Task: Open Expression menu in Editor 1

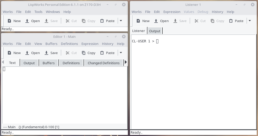Action: 90,44
